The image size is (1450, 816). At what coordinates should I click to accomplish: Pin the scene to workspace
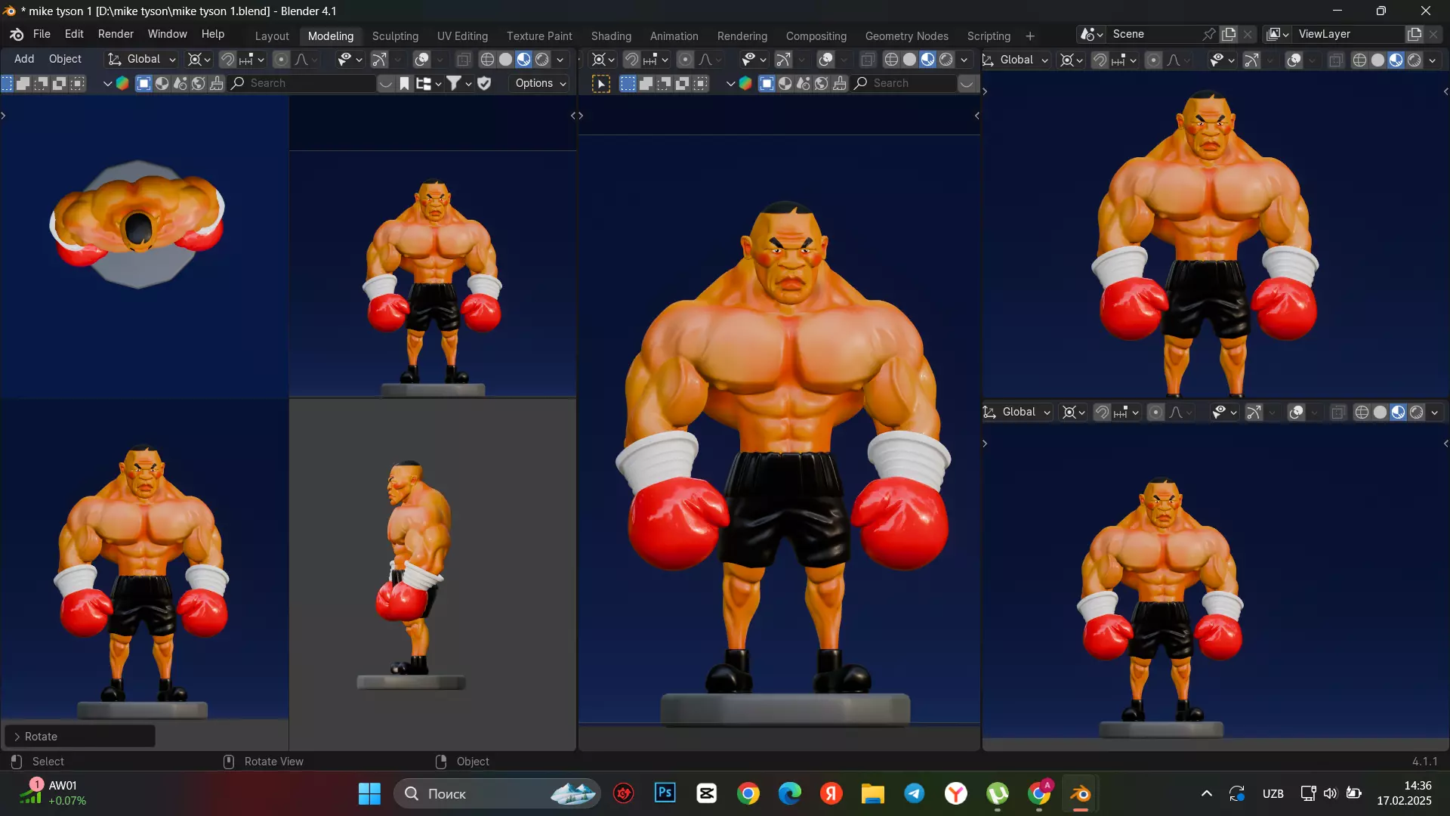1209,34
